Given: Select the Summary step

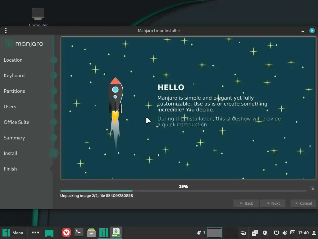Looking at the screenshot, I should pyautogui.click(x=14, y=138).
